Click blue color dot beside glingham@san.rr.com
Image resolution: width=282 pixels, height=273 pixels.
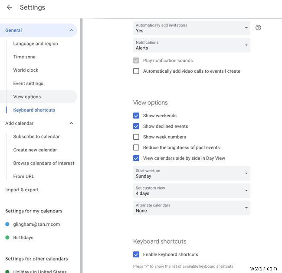coord(7,224)
